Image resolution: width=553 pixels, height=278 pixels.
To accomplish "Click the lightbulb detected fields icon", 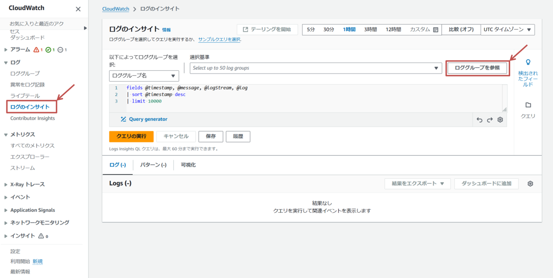I will click(x=528, y=62).
